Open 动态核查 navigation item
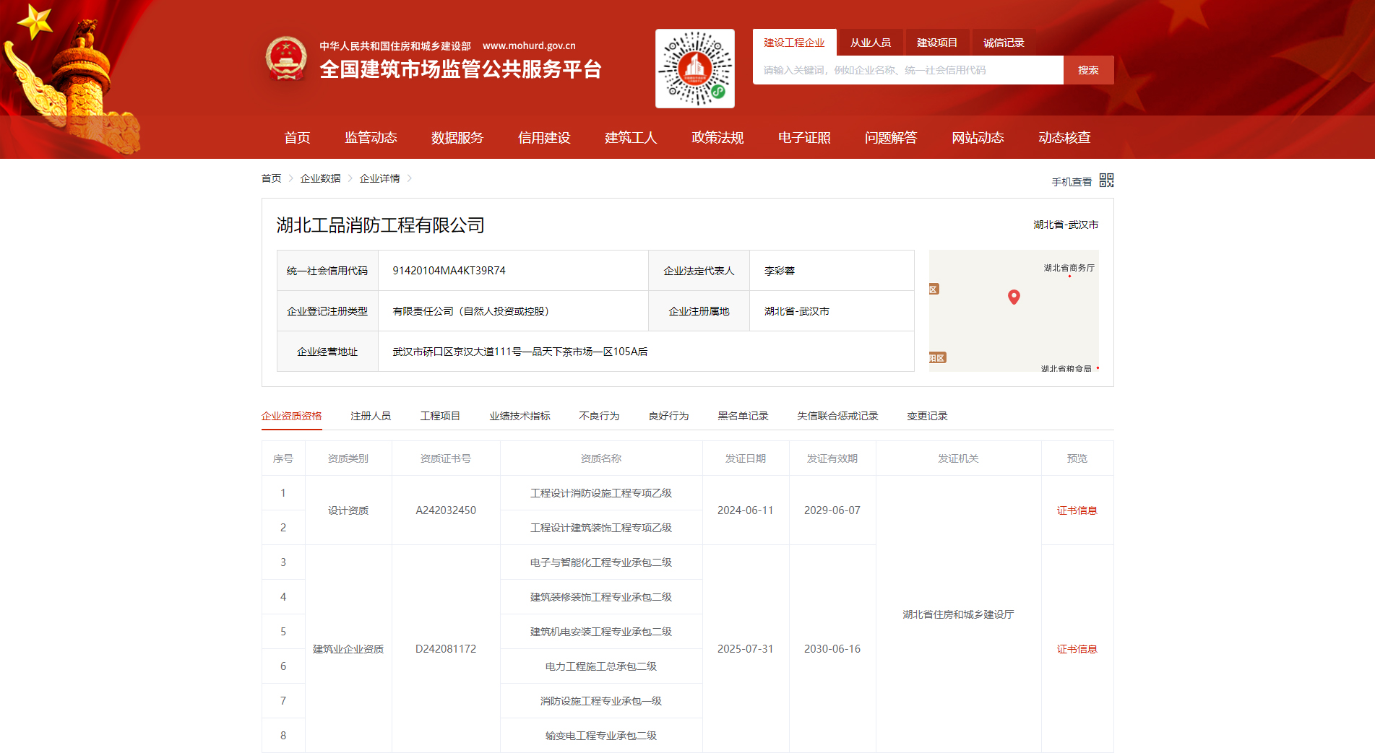 [1064, 137]
